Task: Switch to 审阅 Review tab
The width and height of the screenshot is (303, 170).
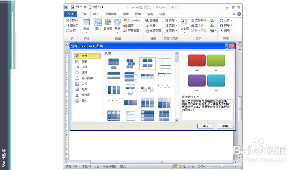Action: point(150,14)
